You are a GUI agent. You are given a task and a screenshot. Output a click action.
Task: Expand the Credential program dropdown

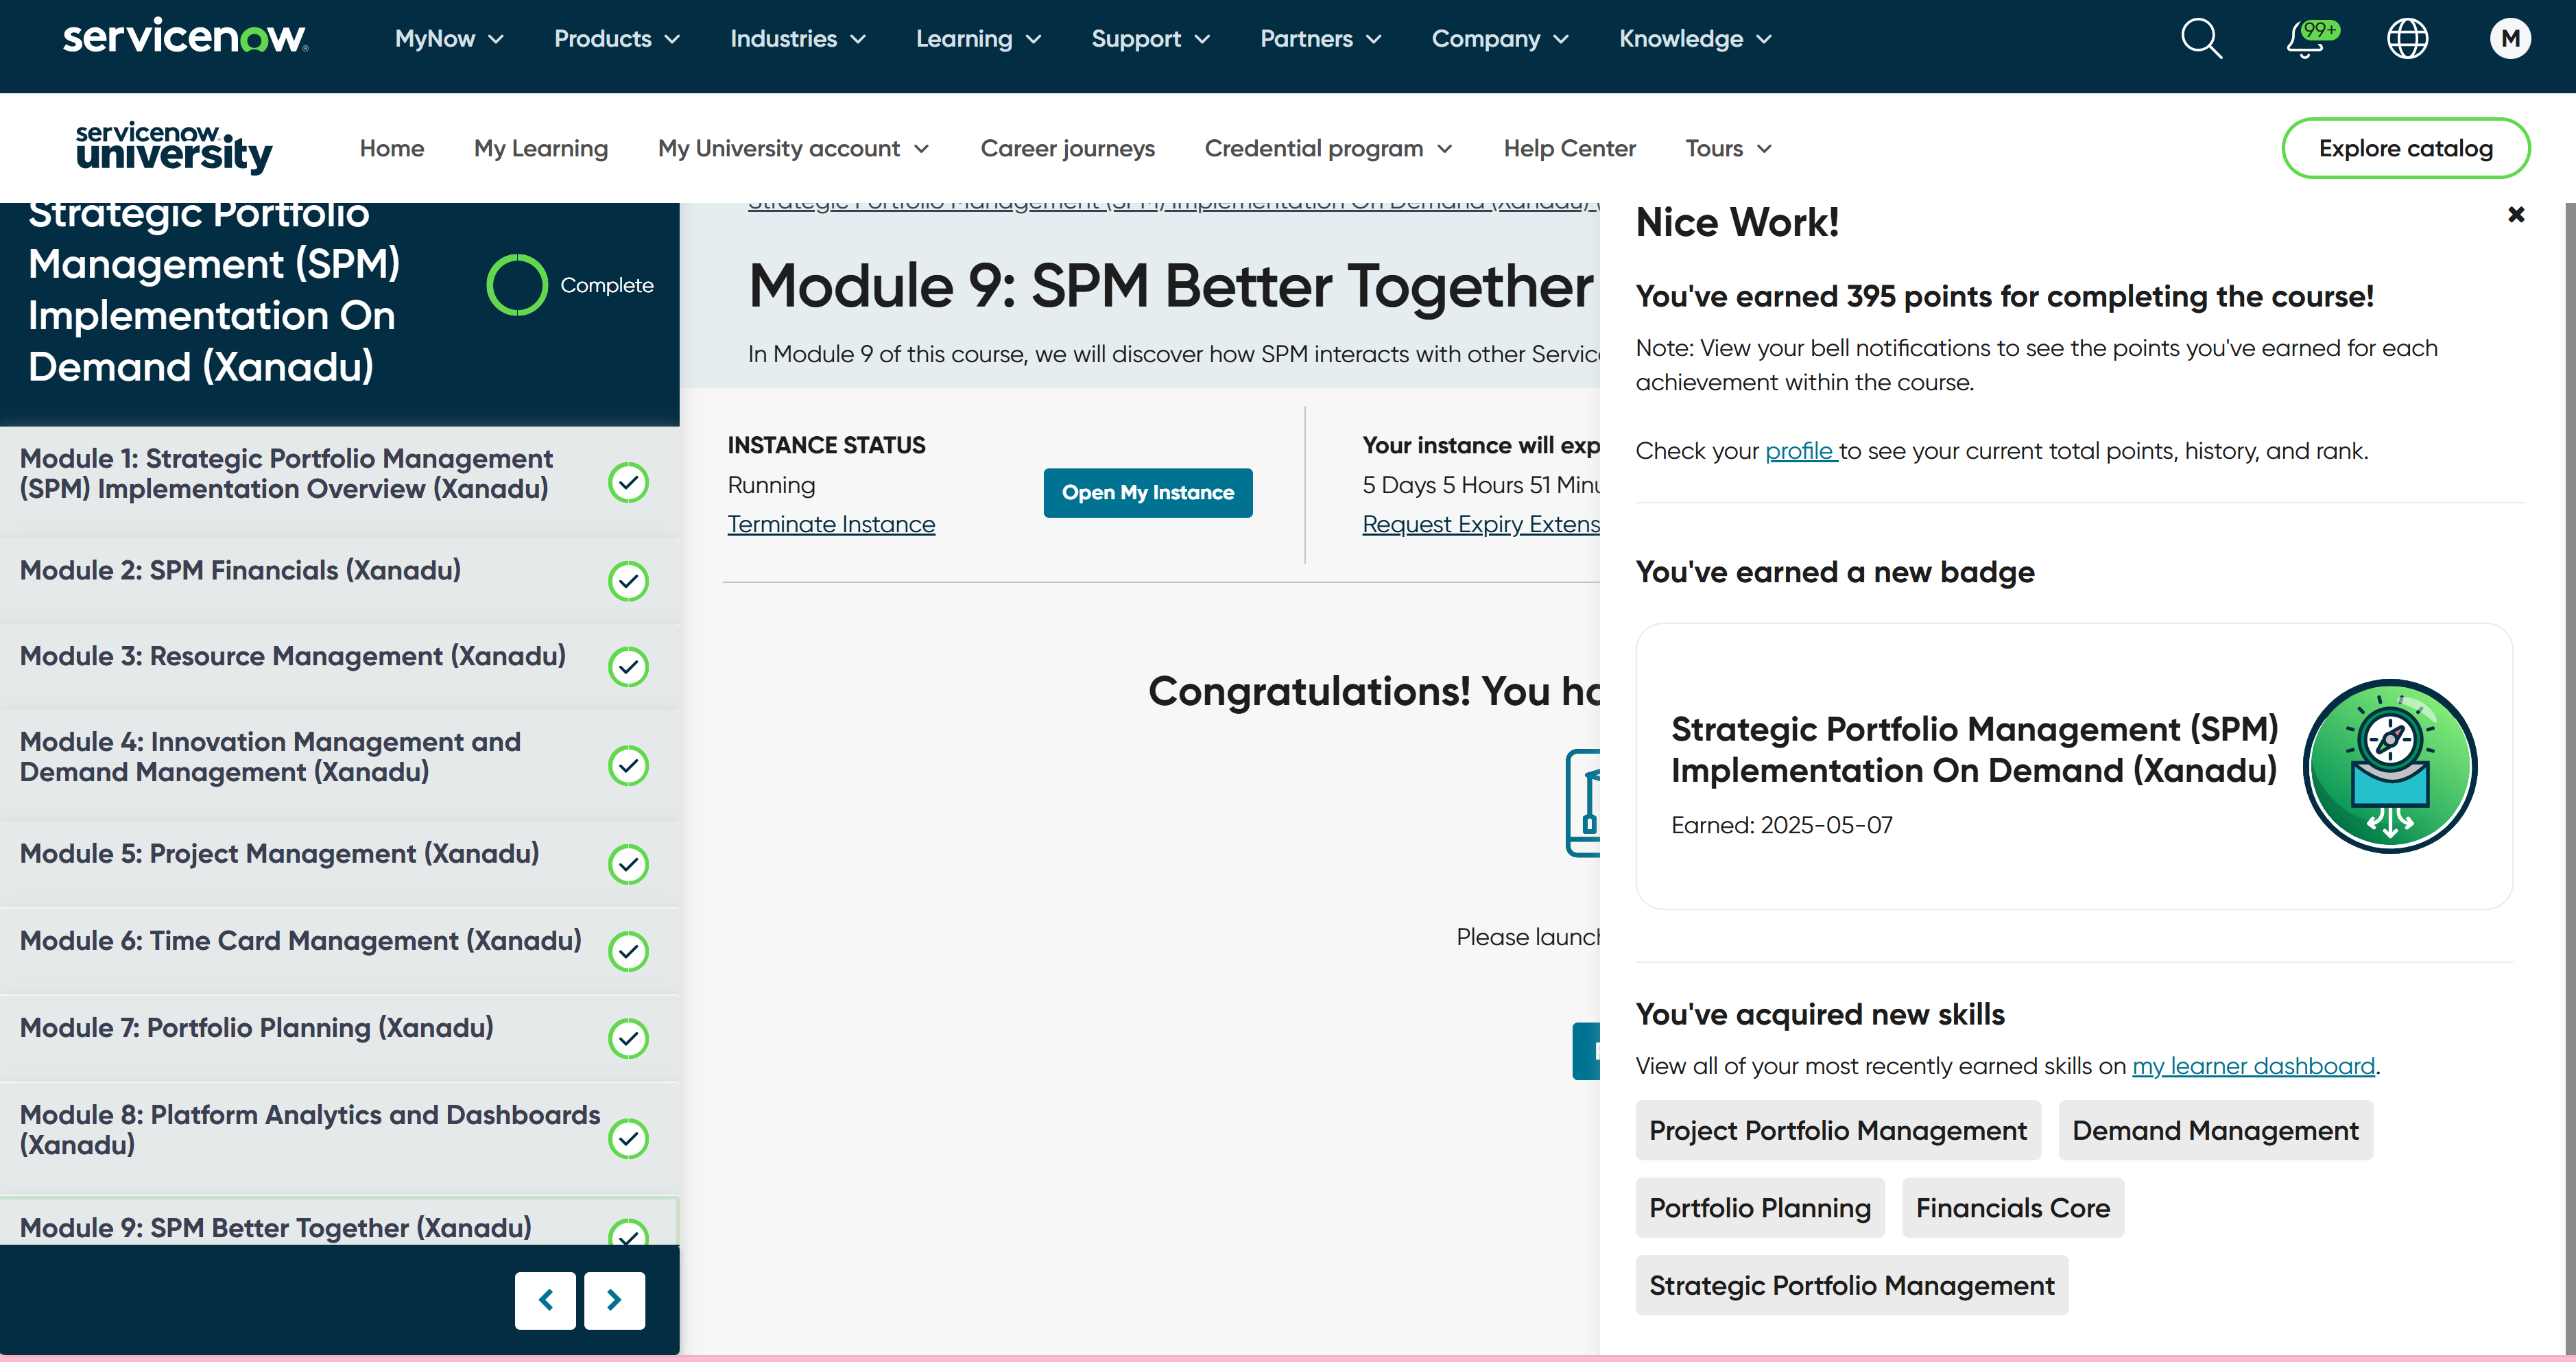click(1327, 148)
